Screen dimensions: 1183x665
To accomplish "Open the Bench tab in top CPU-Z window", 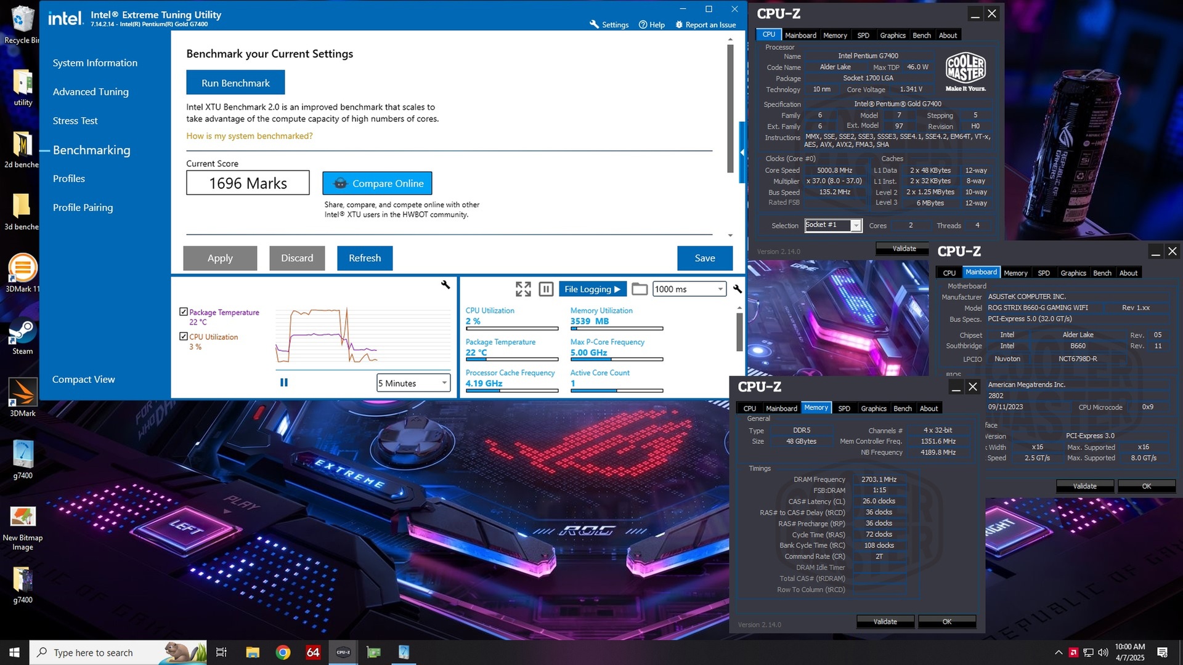I will point(922,35).
